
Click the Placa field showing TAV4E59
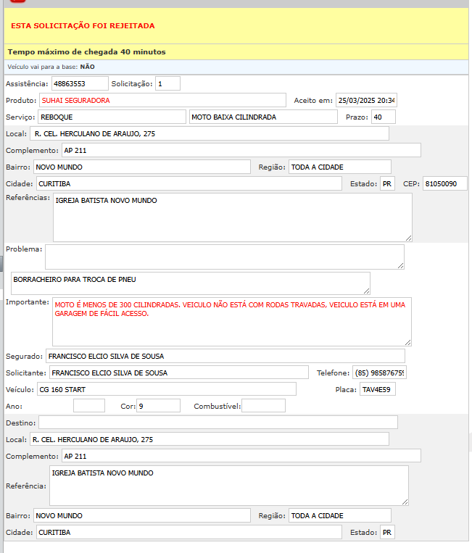[377, 389]
